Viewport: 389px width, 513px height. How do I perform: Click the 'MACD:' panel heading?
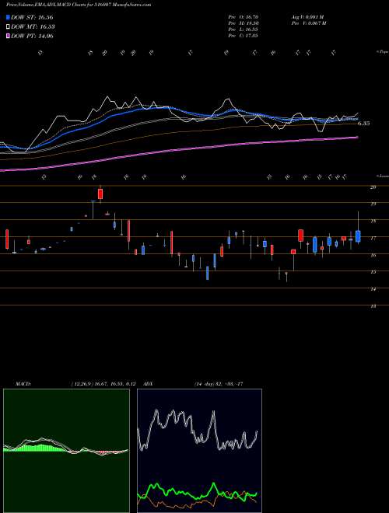23,384
